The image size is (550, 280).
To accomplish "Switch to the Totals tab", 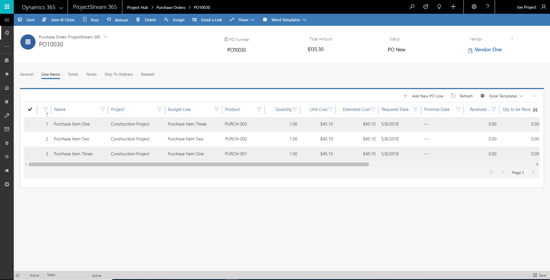I will 73,74.
